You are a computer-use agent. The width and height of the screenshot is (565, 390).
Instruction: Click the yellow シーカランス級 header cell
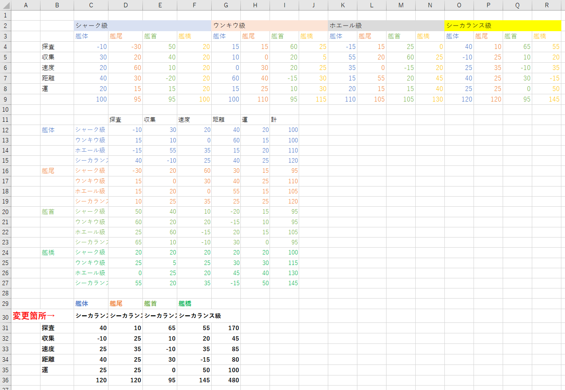click(x=469, y=25)
